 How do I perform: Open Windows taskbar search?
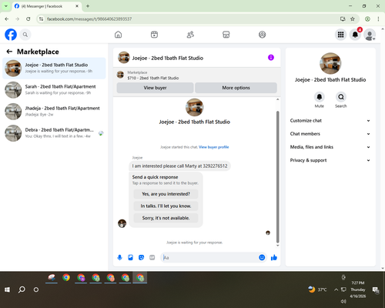[x=22, y=290]
